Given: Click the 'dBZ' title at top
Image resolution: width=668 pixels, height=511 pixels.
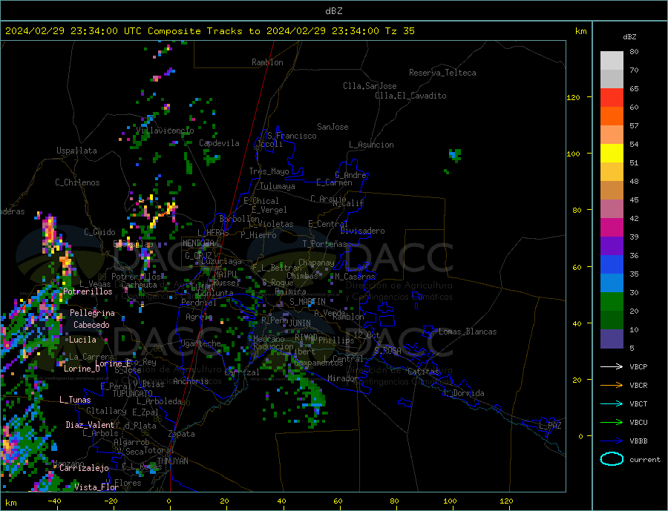Looking at the screenshot, I should tap(333, 11).
